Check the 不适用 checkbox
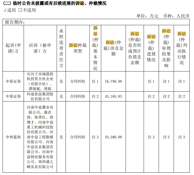194x175 pixels. tap(20, 10)
